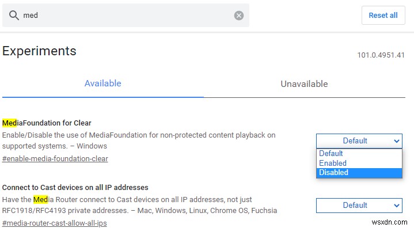Screen dimensions: 414x228
Task: Clear the search text with X icon
Action: pos(239,16)
